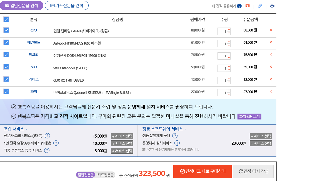Remove the CPU row with red X
Image resolution: width=320 pixels, height=181 pixels.
click(x=271, y=30)
